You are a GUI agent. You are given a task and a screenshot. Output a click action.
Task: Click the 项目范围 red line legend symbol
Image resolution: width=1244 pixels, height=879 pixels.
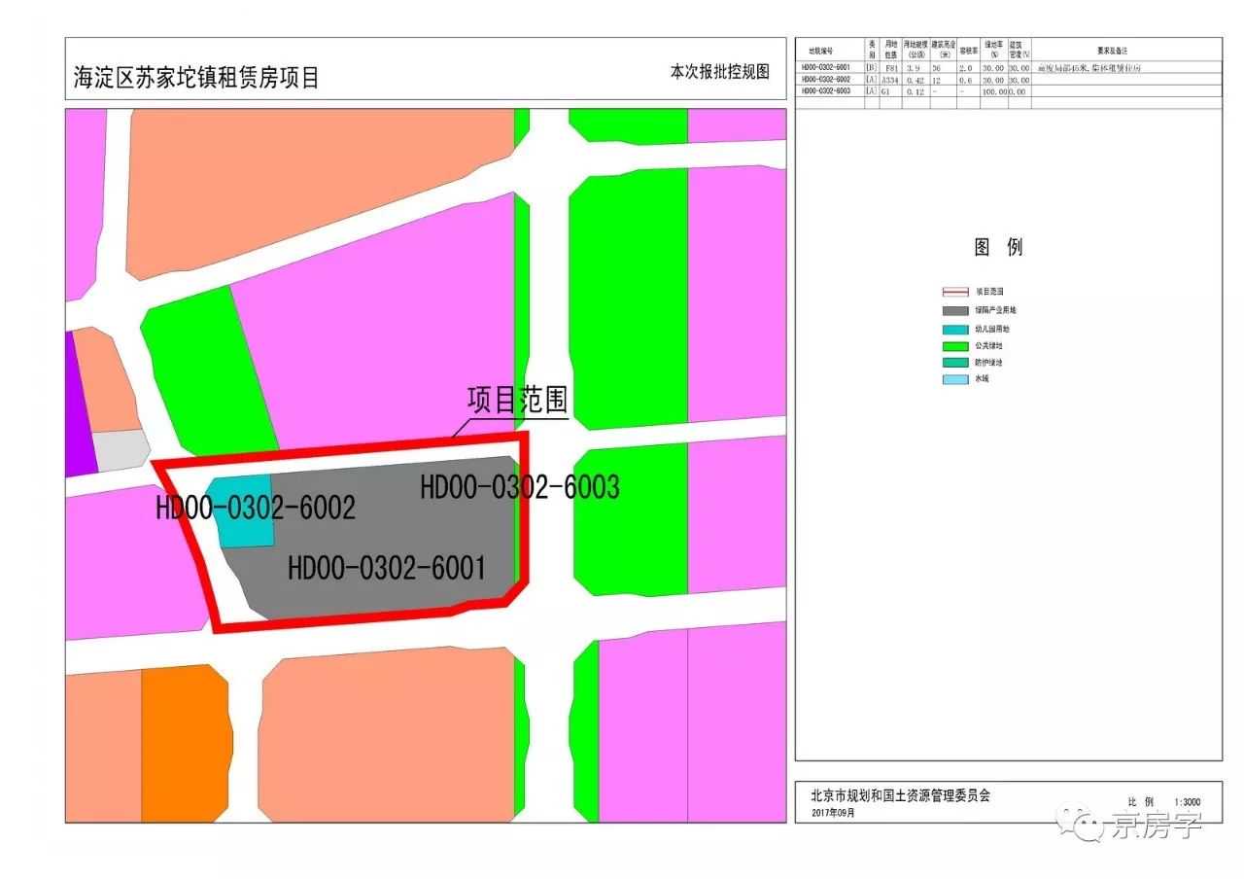[956, 291]
